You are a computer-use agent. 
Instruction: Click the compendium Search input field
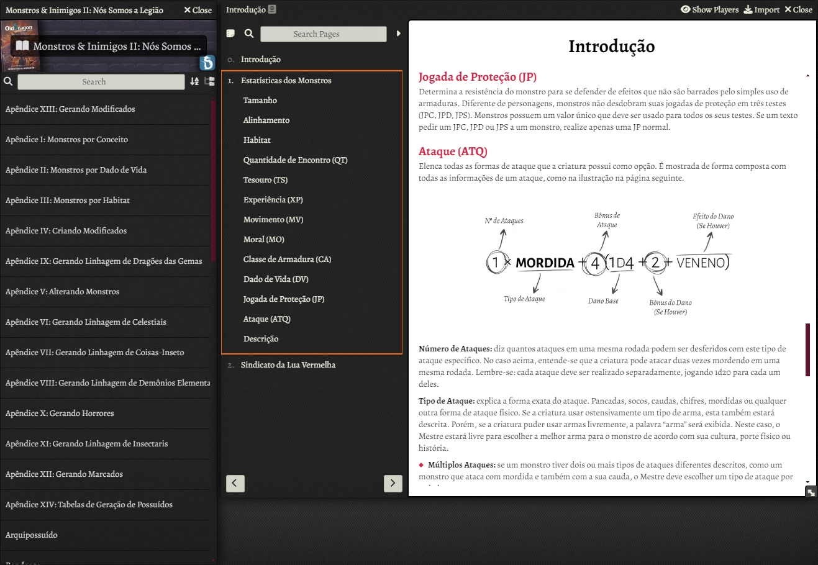click(x=101, y=81)
